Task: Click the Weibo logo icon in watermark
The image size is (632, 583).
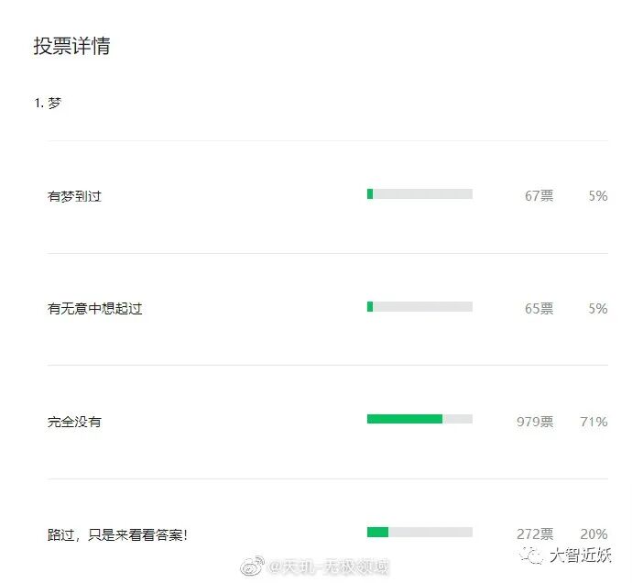Action: coord(252,566)
